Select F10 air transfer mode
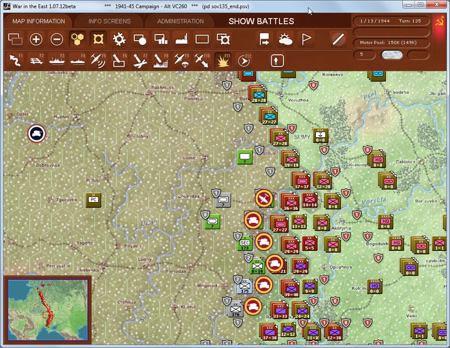The width and height of the screenshot is (450, 348). [x=202, y=60]
